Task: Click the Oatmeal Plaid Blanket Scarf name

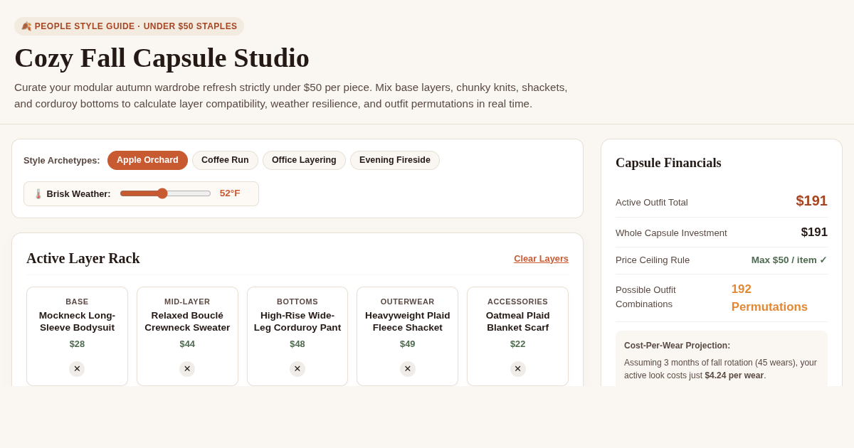Action: click(518, 321)
